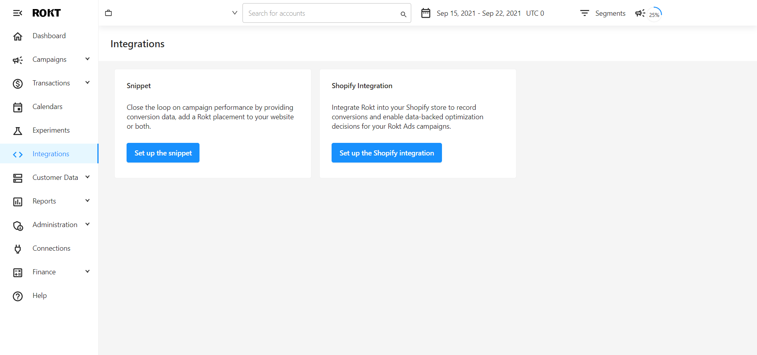Click the search magnifier icon
757x355 pixels.
pos(403,14)
